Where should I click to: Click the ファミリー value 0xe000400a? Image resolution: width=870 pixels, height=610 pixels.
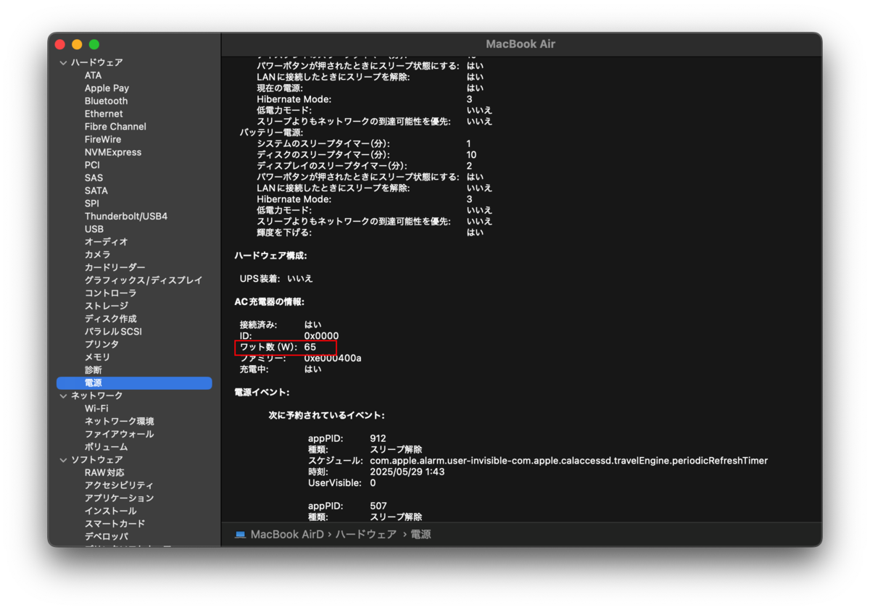[333, 358]
